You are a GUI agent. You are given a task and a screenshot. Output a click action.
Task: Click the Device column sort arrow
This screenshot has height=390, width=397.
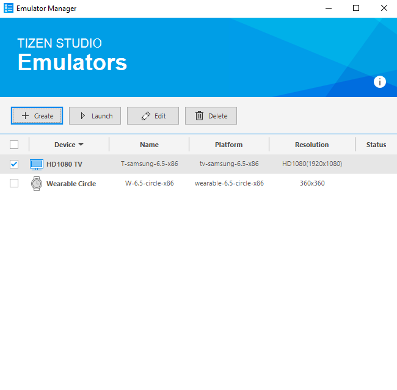[x=81, y=145]
